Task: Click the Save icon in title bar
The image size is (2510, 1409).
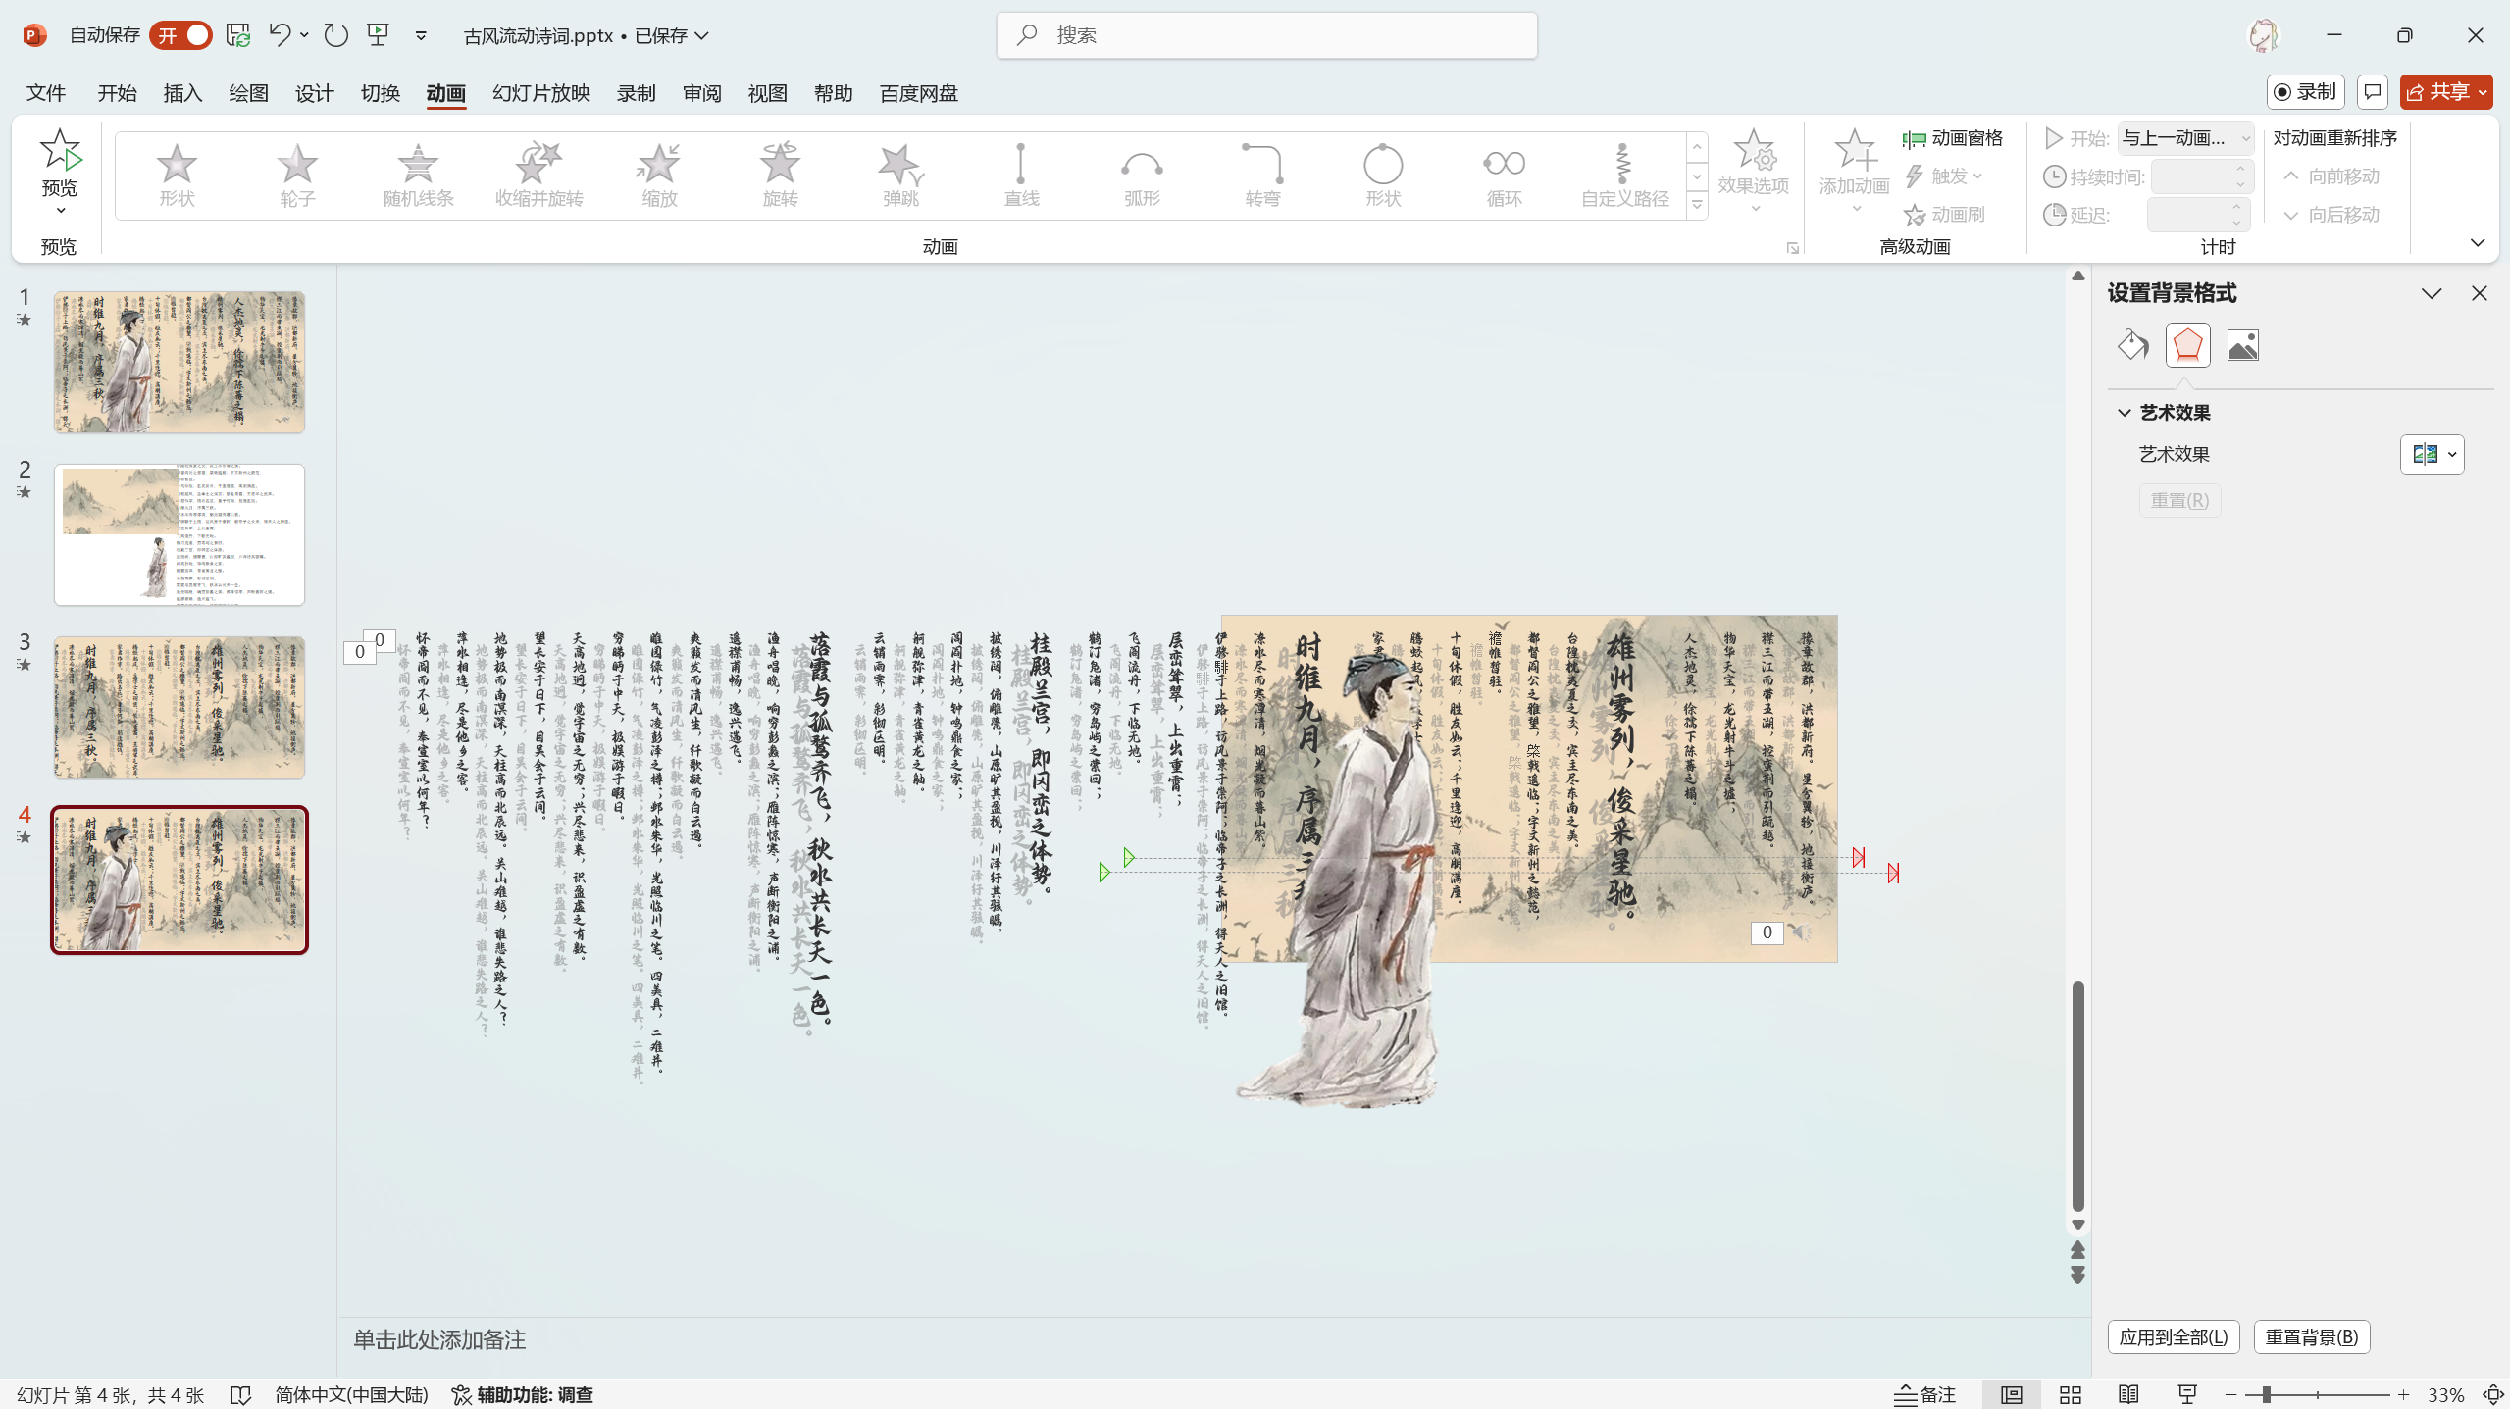Action: [x=238, y=35]
